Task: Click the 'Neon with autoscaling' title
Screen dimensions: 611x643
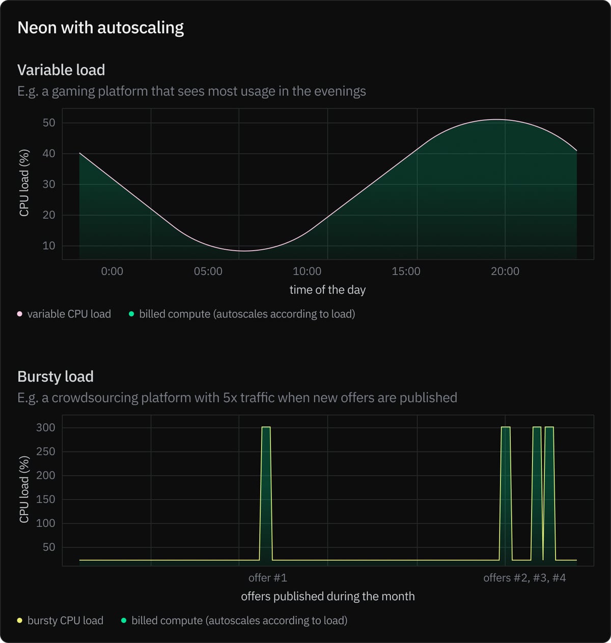Action: (x=101, y=28)
